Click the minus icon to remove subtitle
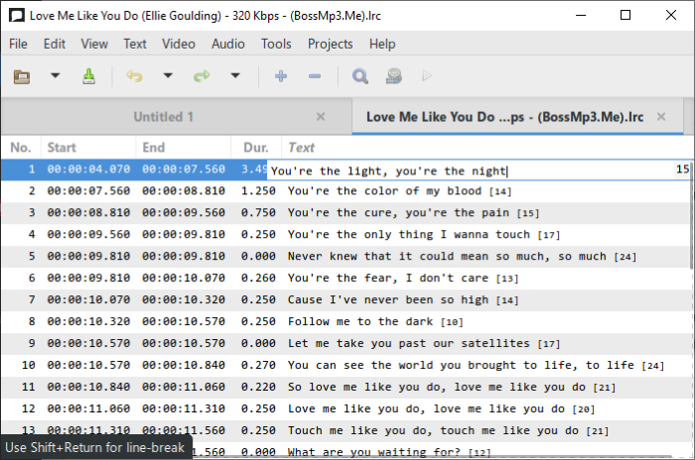This screenshot has height=460, width=695. [315, 76]
